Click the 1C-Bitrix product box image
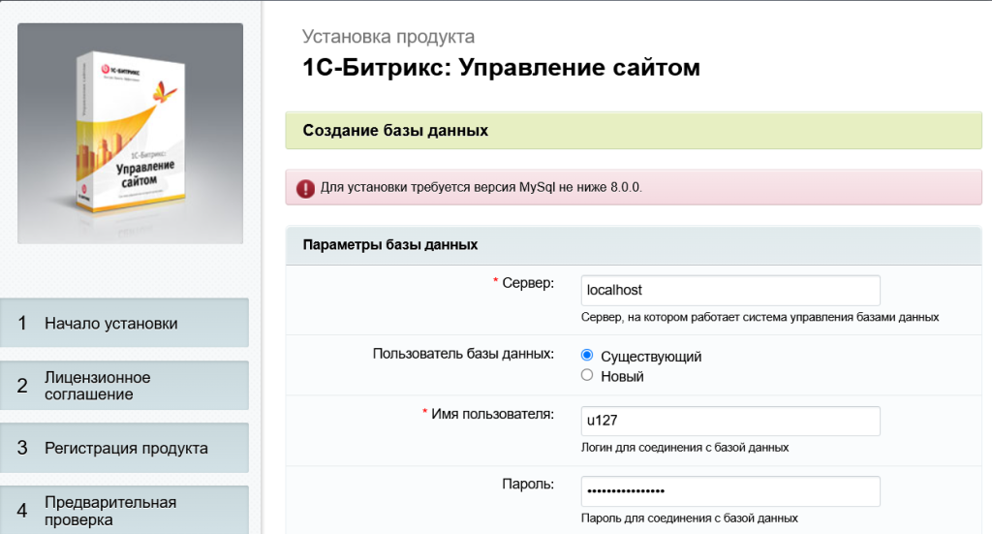This screenshot has height=534, width=992. pos(130,133)
